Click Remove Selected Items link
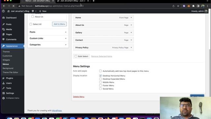211x119 pixels. [102, 56]
